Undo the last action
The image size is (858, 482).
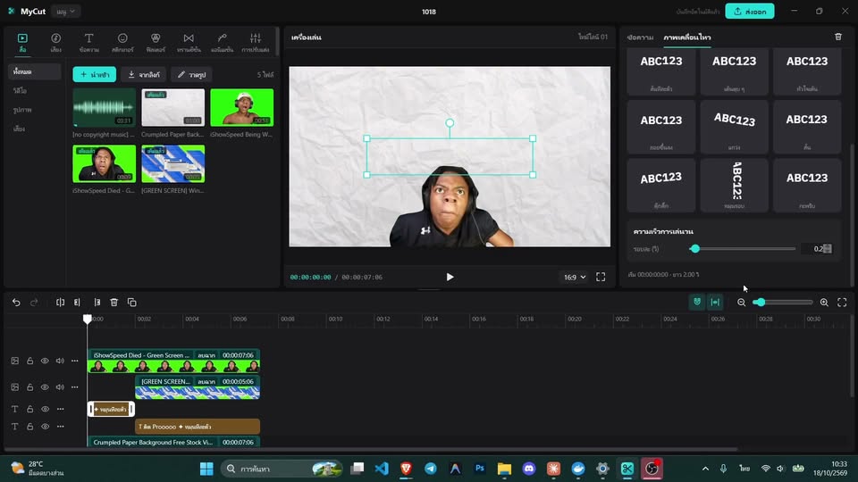pos(16,303)
